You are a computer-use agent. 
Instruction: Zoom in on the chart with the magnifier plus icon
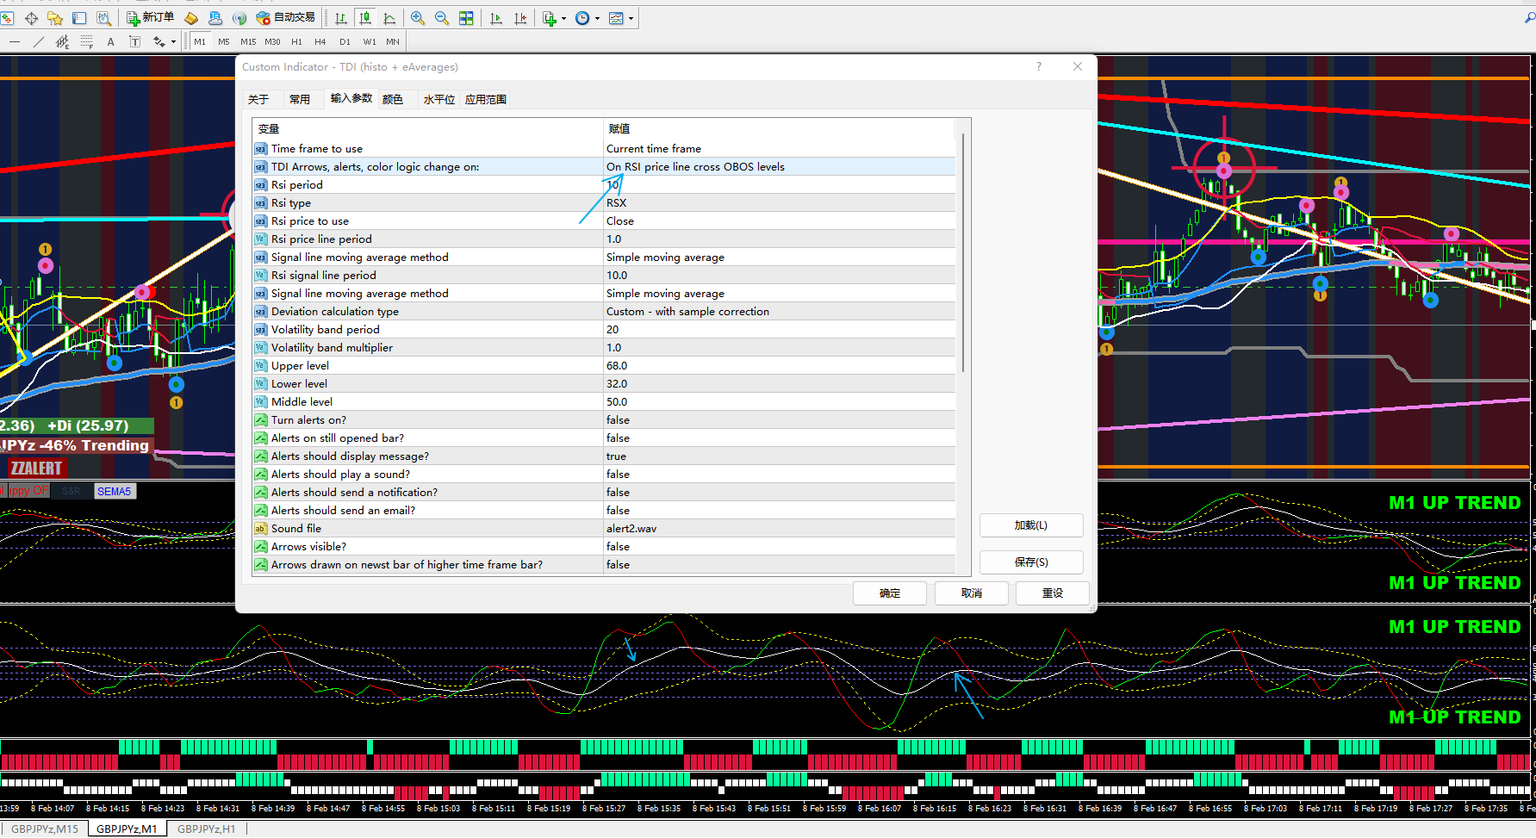click(418, 18)
